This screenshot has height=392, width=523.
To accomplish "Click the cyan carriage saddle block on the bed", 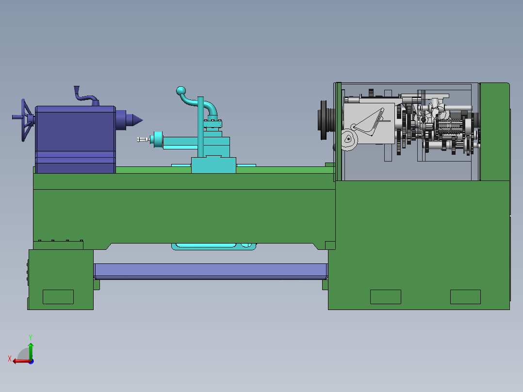I will click(x=213, y=165).
